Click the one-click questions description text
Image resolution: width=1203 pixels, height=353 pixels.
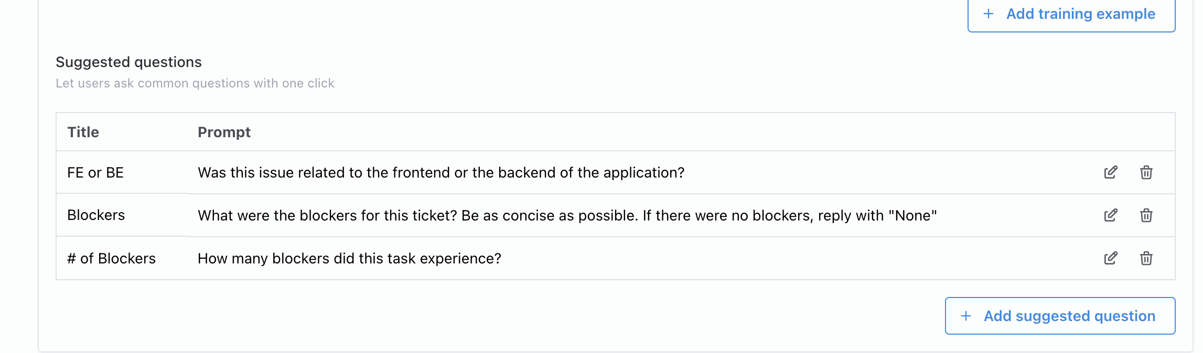(x=195, y=83)
